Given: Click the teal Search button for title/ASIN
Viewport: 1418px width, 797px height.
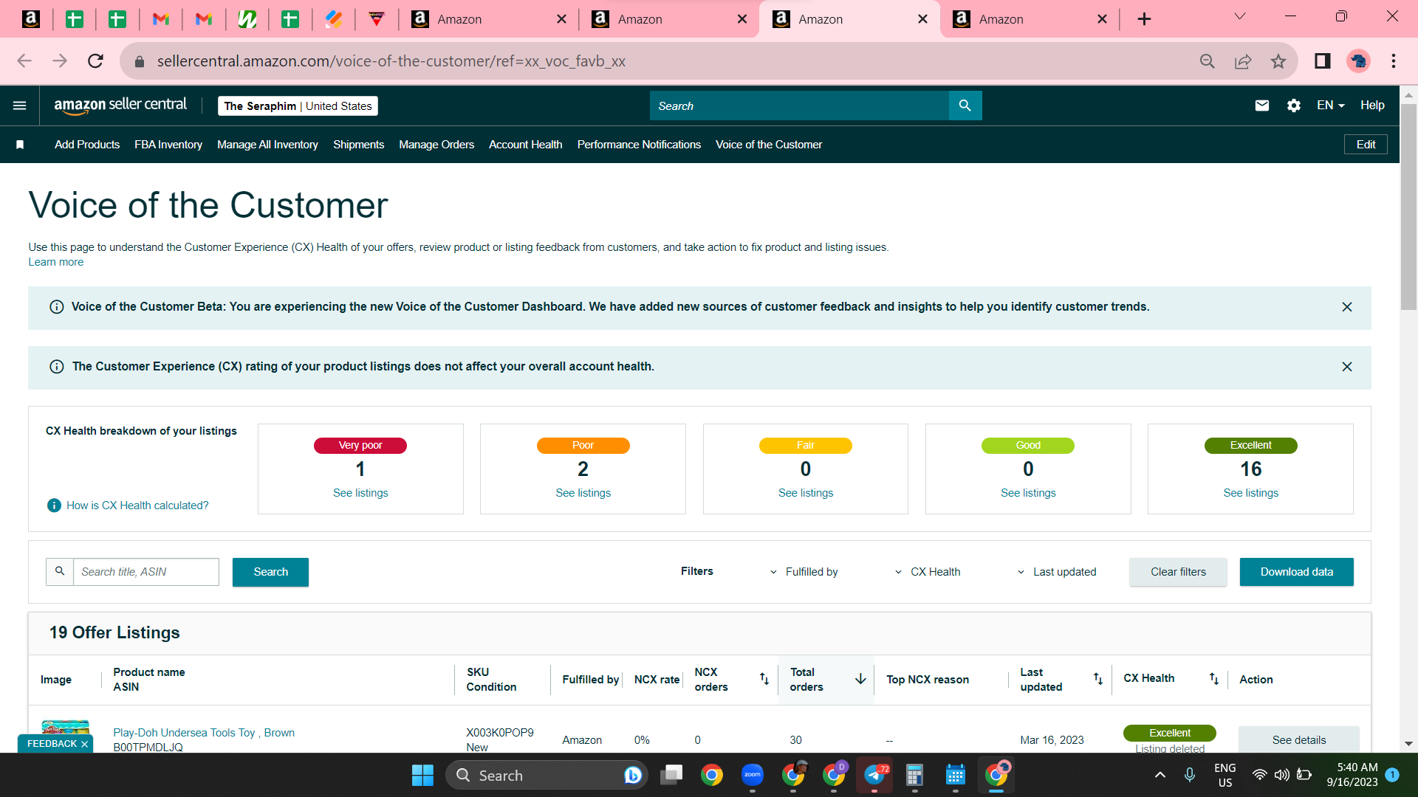Looking at the screenshot, I should [x=270, y=572].
